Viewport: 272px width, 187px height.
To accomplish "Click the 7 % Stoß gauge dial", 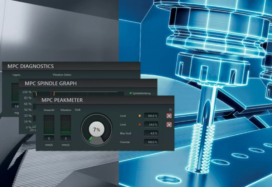I will [x=97, y=129].
